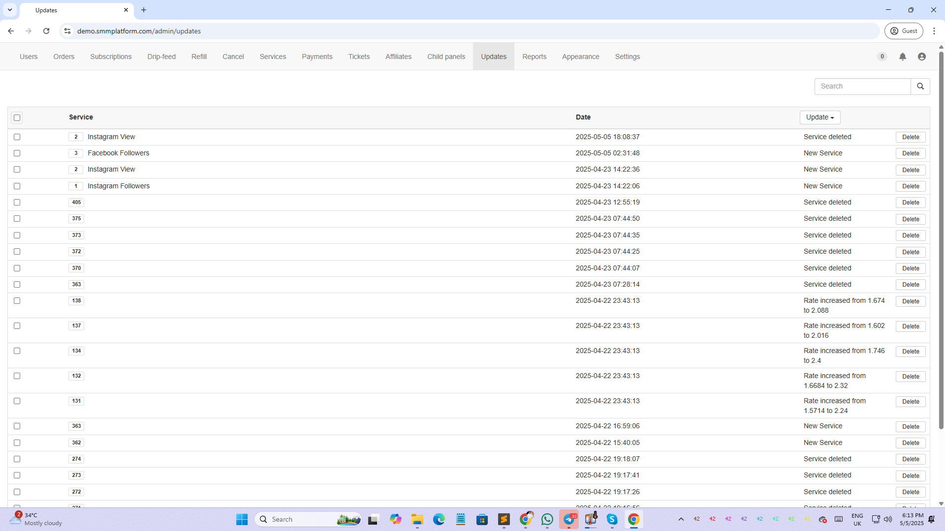
Task: Expand the Update filter dropdown
Action: tap(819, 118)
